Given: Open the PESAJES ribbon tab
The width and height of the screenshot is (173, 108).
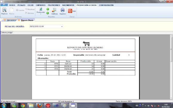Looking at the screenshot, I should coord(21,5).
